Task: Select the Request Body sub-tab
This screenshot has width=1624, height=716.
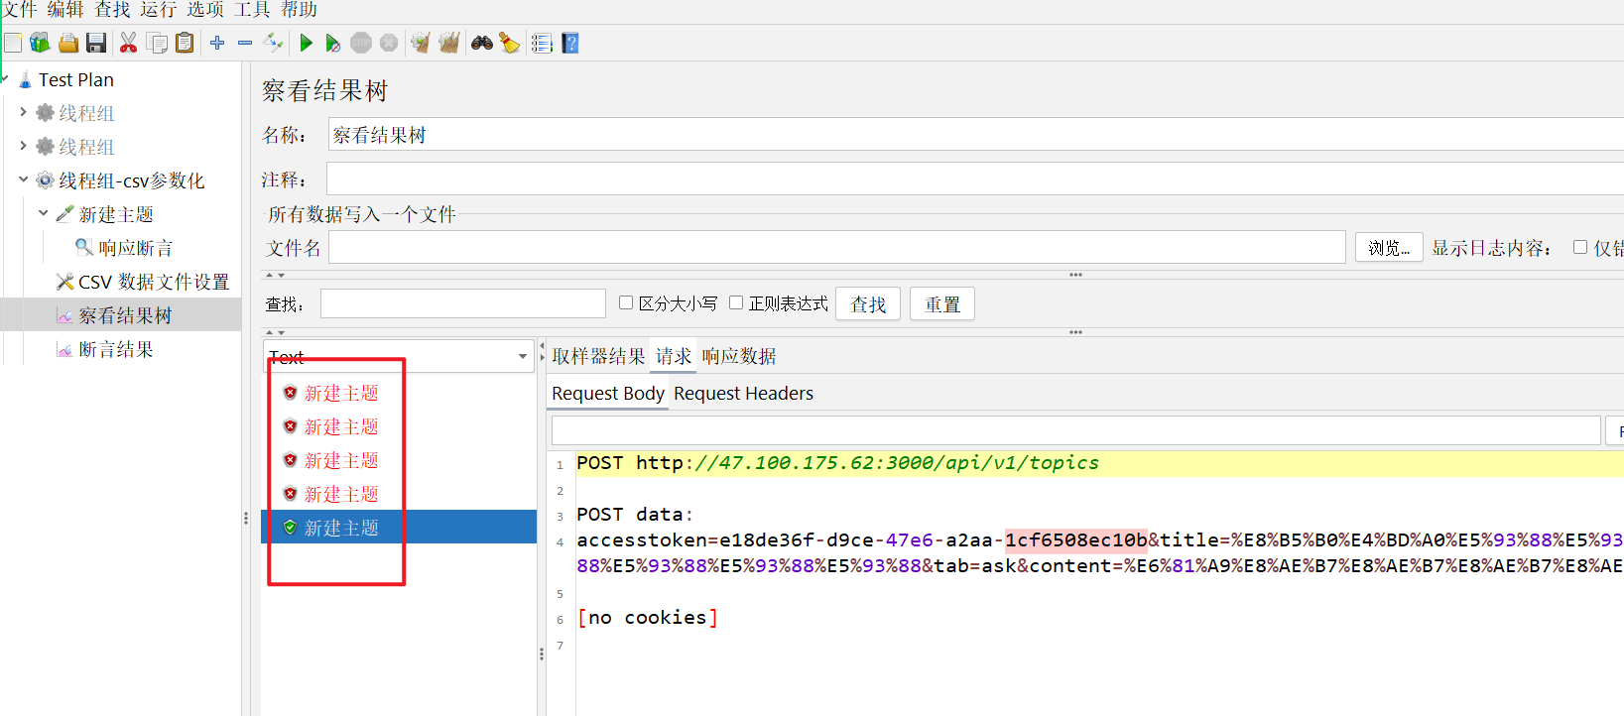Action: click(608, 394)
